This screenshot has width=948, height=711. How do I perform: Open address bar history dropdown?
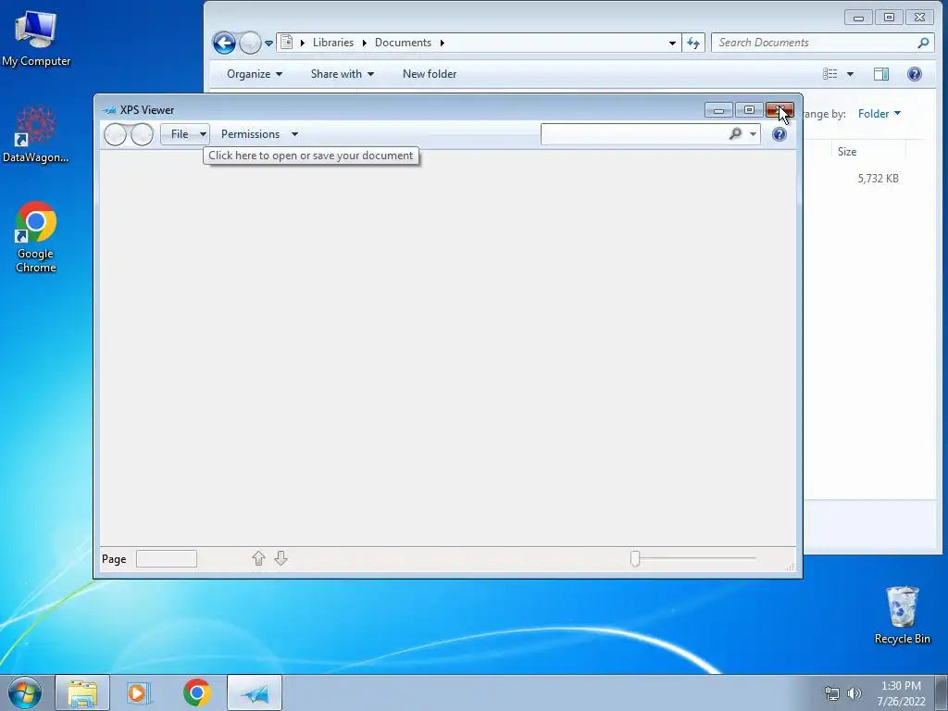point(672,43)
